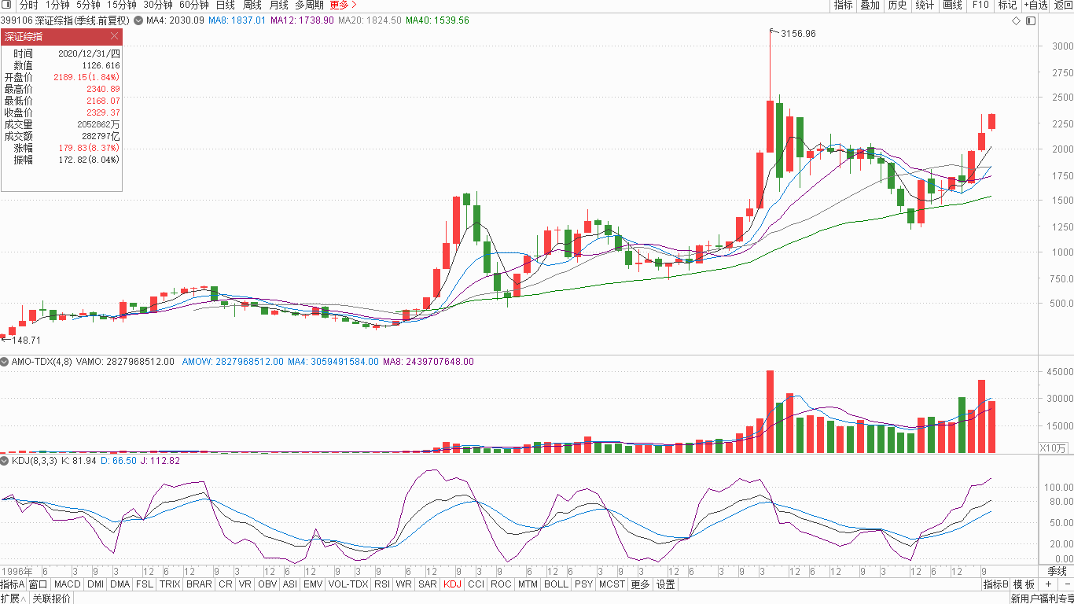Open the F10 company info
This screenshot has width=1074, height=604.
pos(980,5)
